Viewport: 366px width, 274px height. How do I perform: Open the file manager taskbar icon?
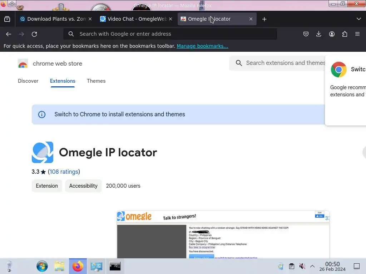click(x=59, y=266)
